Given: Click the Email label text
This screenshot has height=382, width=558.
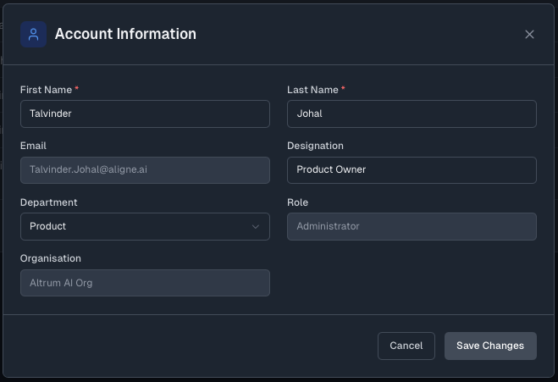Looking at the screenshot, I should point(33,146).
